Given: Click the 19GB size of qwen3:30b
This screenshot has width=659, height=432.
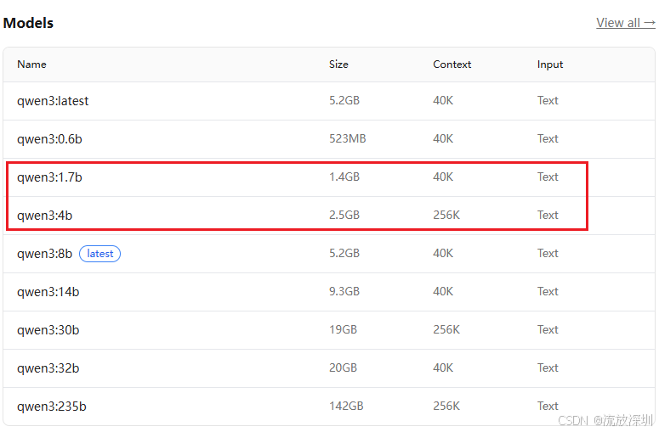Looking at the screenshot, I should point(343,329).
